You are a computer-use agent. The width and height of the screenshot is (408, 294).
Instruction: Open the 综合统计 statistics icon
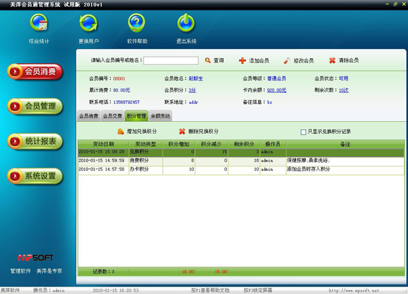tap(39, 22)
